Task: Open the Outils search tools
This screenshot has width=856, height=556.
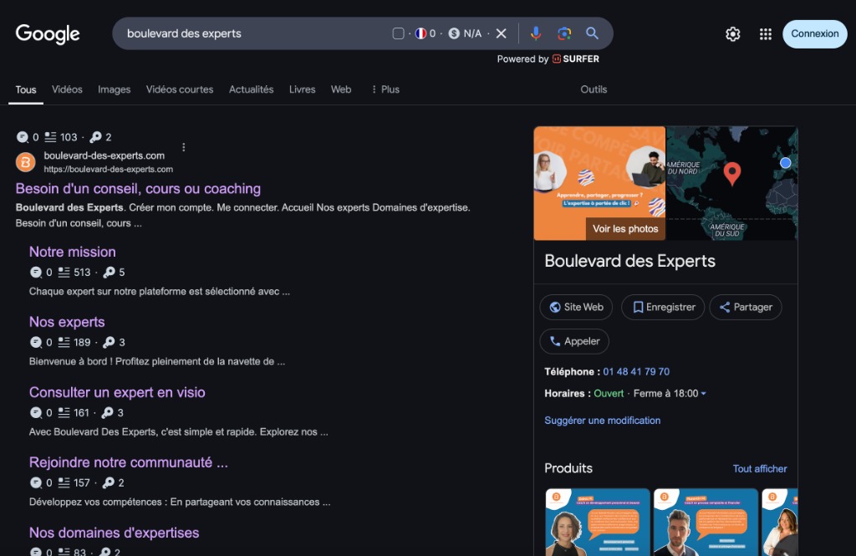Action: tap(594, 89)
